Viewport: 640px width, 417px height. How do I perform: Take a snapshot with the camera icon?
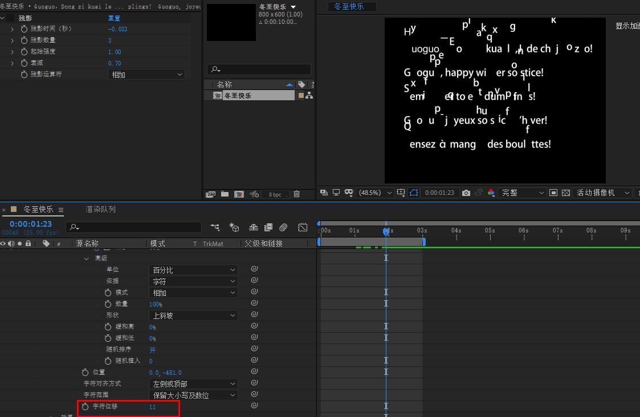pyautogui.click(x=466, y=193)
